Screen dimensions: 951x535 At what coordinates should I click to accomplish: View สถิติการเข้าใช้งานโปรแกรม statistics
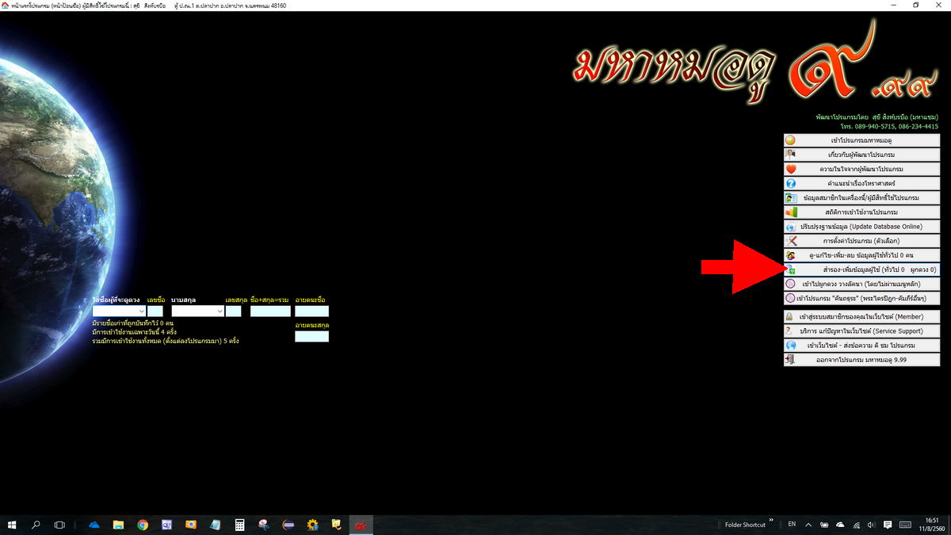click(861, 212)
